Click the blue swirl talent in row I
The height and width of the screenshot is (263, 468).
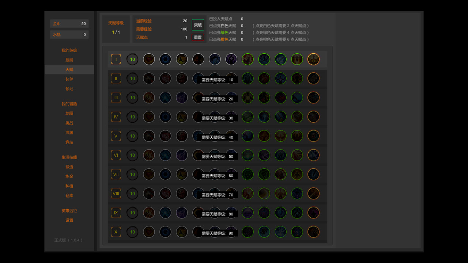165,59
